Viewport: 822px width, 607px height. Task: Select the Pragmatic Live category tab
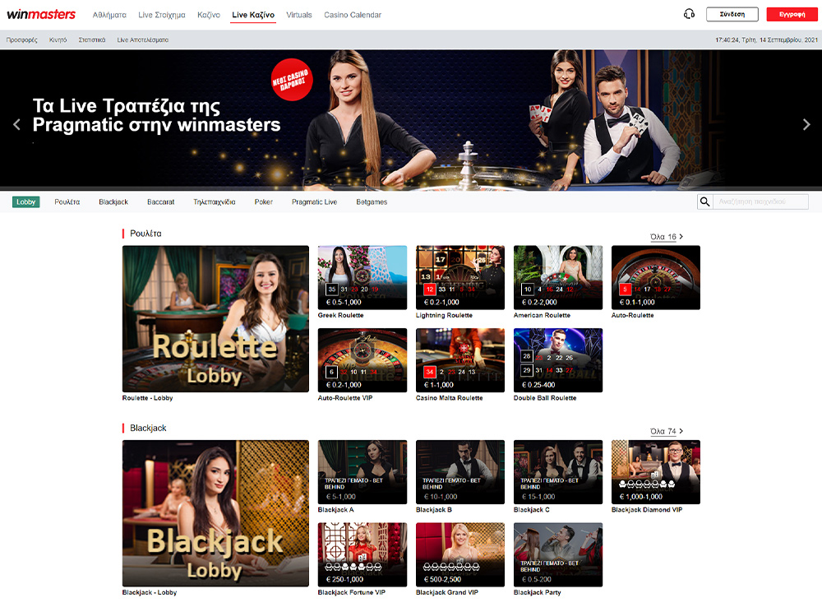tap(314, 202)
